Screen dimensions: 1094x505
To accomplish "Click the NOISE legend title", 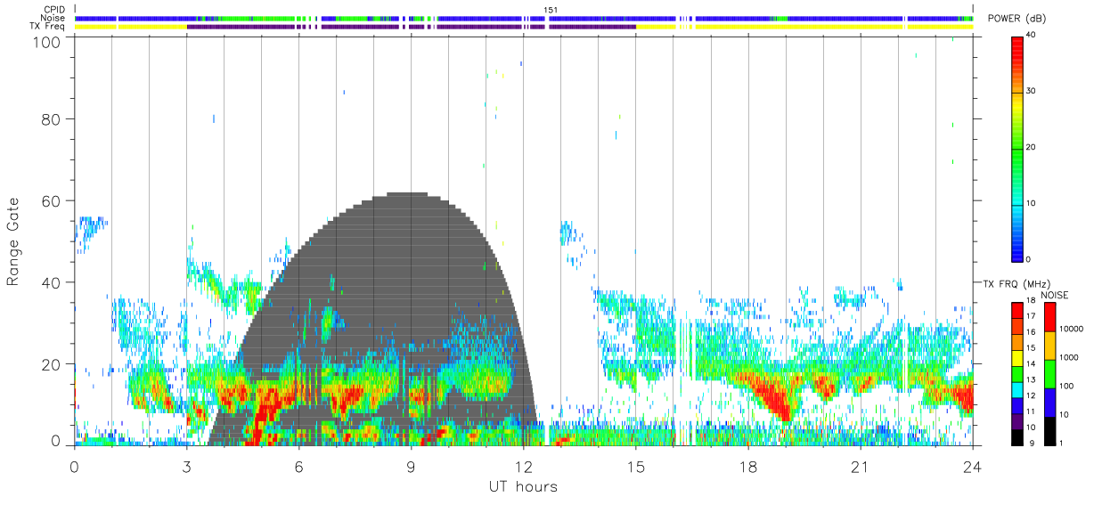I will 1054,295.
